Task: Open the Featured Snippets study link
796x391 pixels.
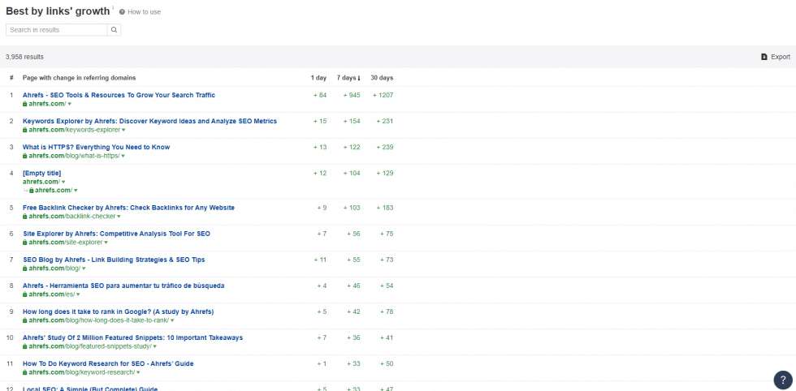Action: point(132,337)
